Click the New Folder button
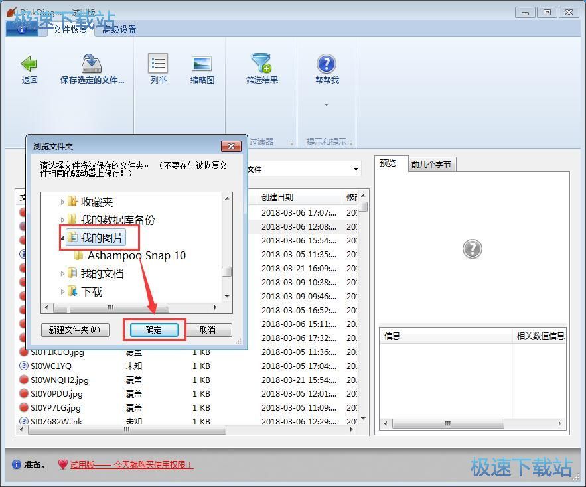The image size is (586, 487). [75, 330]
